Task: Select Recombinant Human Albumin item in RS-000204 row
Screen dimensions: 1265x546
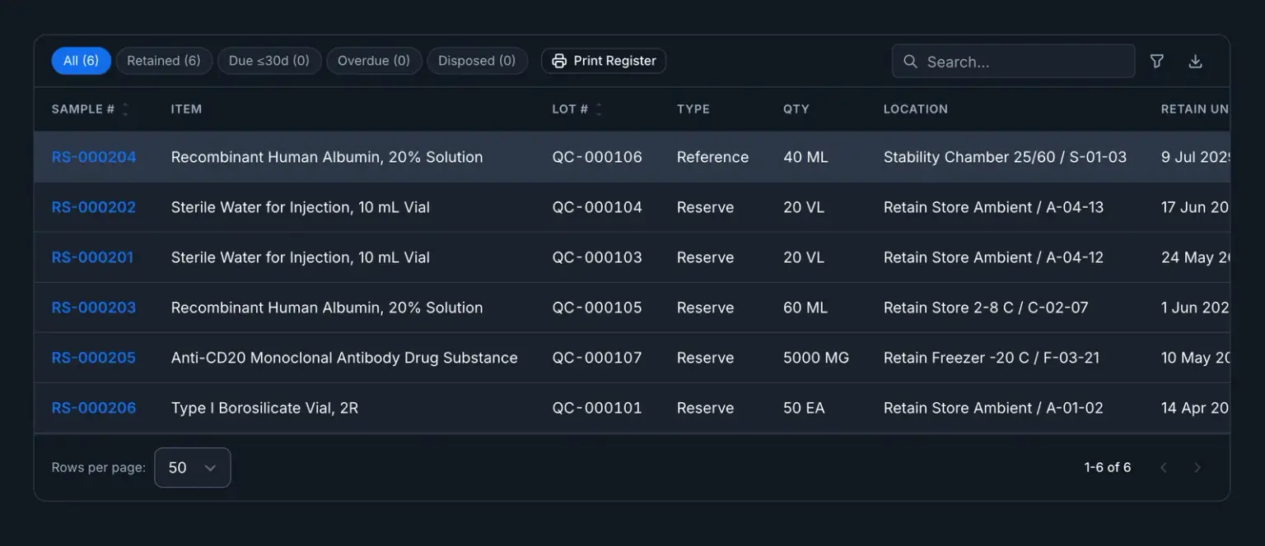Action: 327,157
